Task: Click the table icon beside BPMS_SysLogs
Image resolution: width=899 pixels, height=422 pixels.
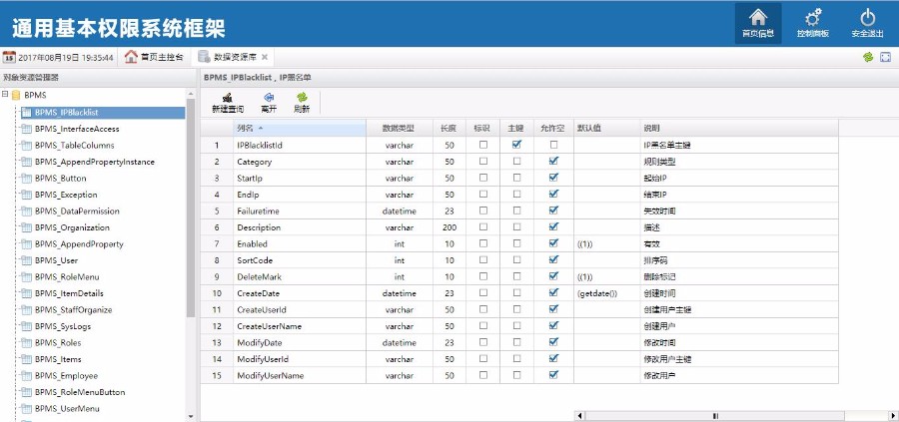Action: pyautogui.click(x=26, y=326)
